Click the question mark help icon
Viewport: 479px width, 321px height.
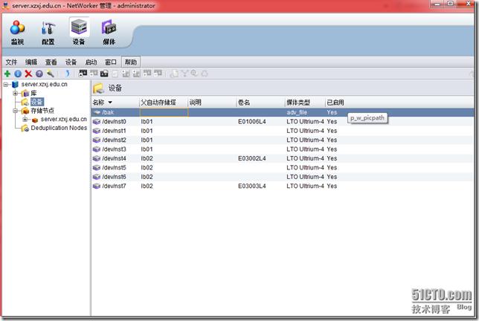click(39, 74)
